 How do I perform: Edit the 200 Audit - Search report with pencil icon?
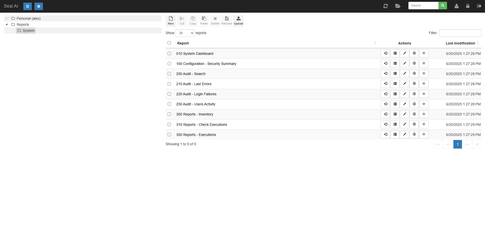[x=404, y=74]
